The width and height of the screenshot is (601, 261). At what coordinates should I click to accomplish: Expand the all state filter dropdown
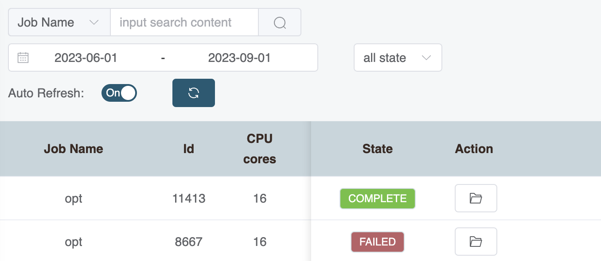click(397, 58)
